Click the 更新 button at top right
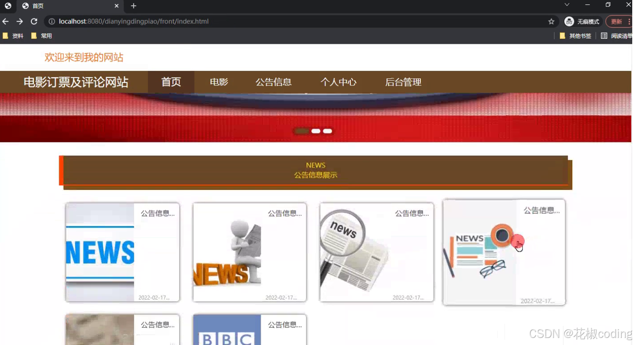The width and height of the screenshot is (634, 345). [616, 21]
